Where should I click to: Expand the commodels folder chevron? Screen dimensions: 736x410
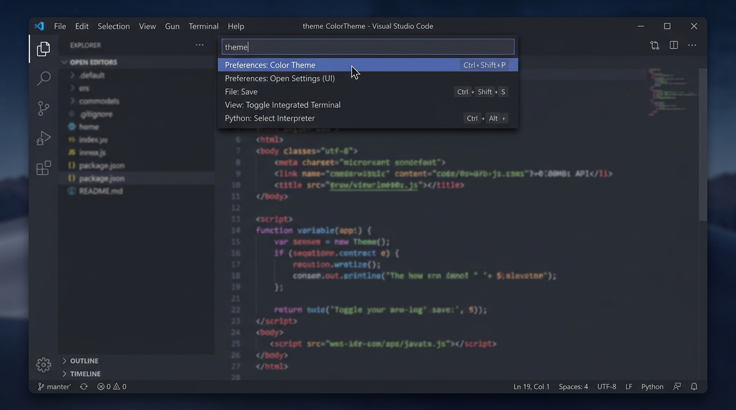[72, 101]
